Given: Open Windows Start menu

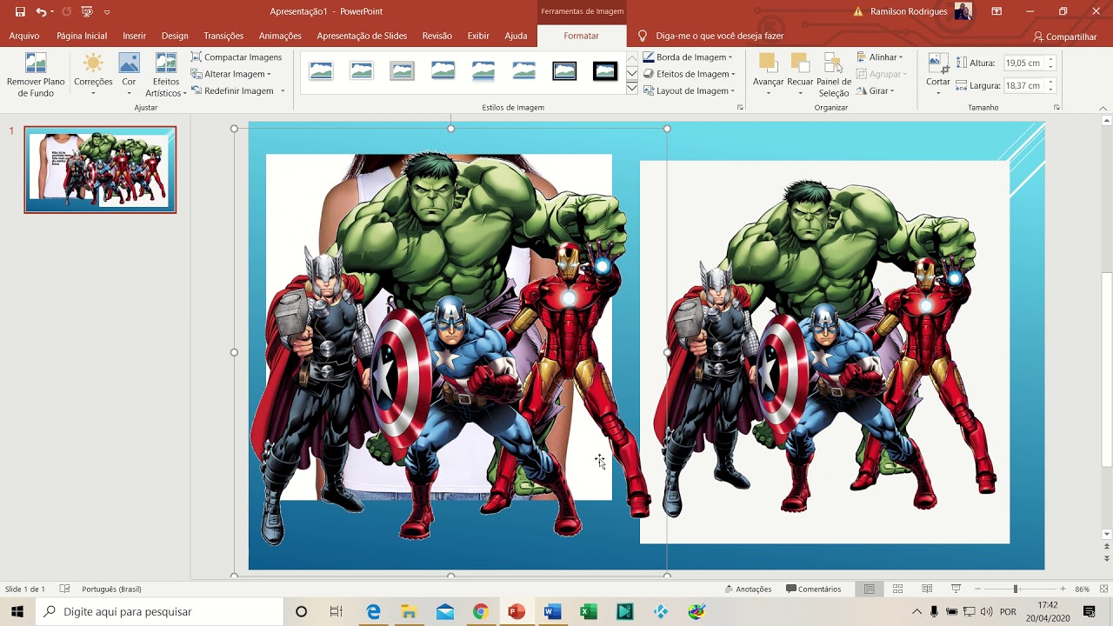Looking at the screenshot, I should (17, 611).
